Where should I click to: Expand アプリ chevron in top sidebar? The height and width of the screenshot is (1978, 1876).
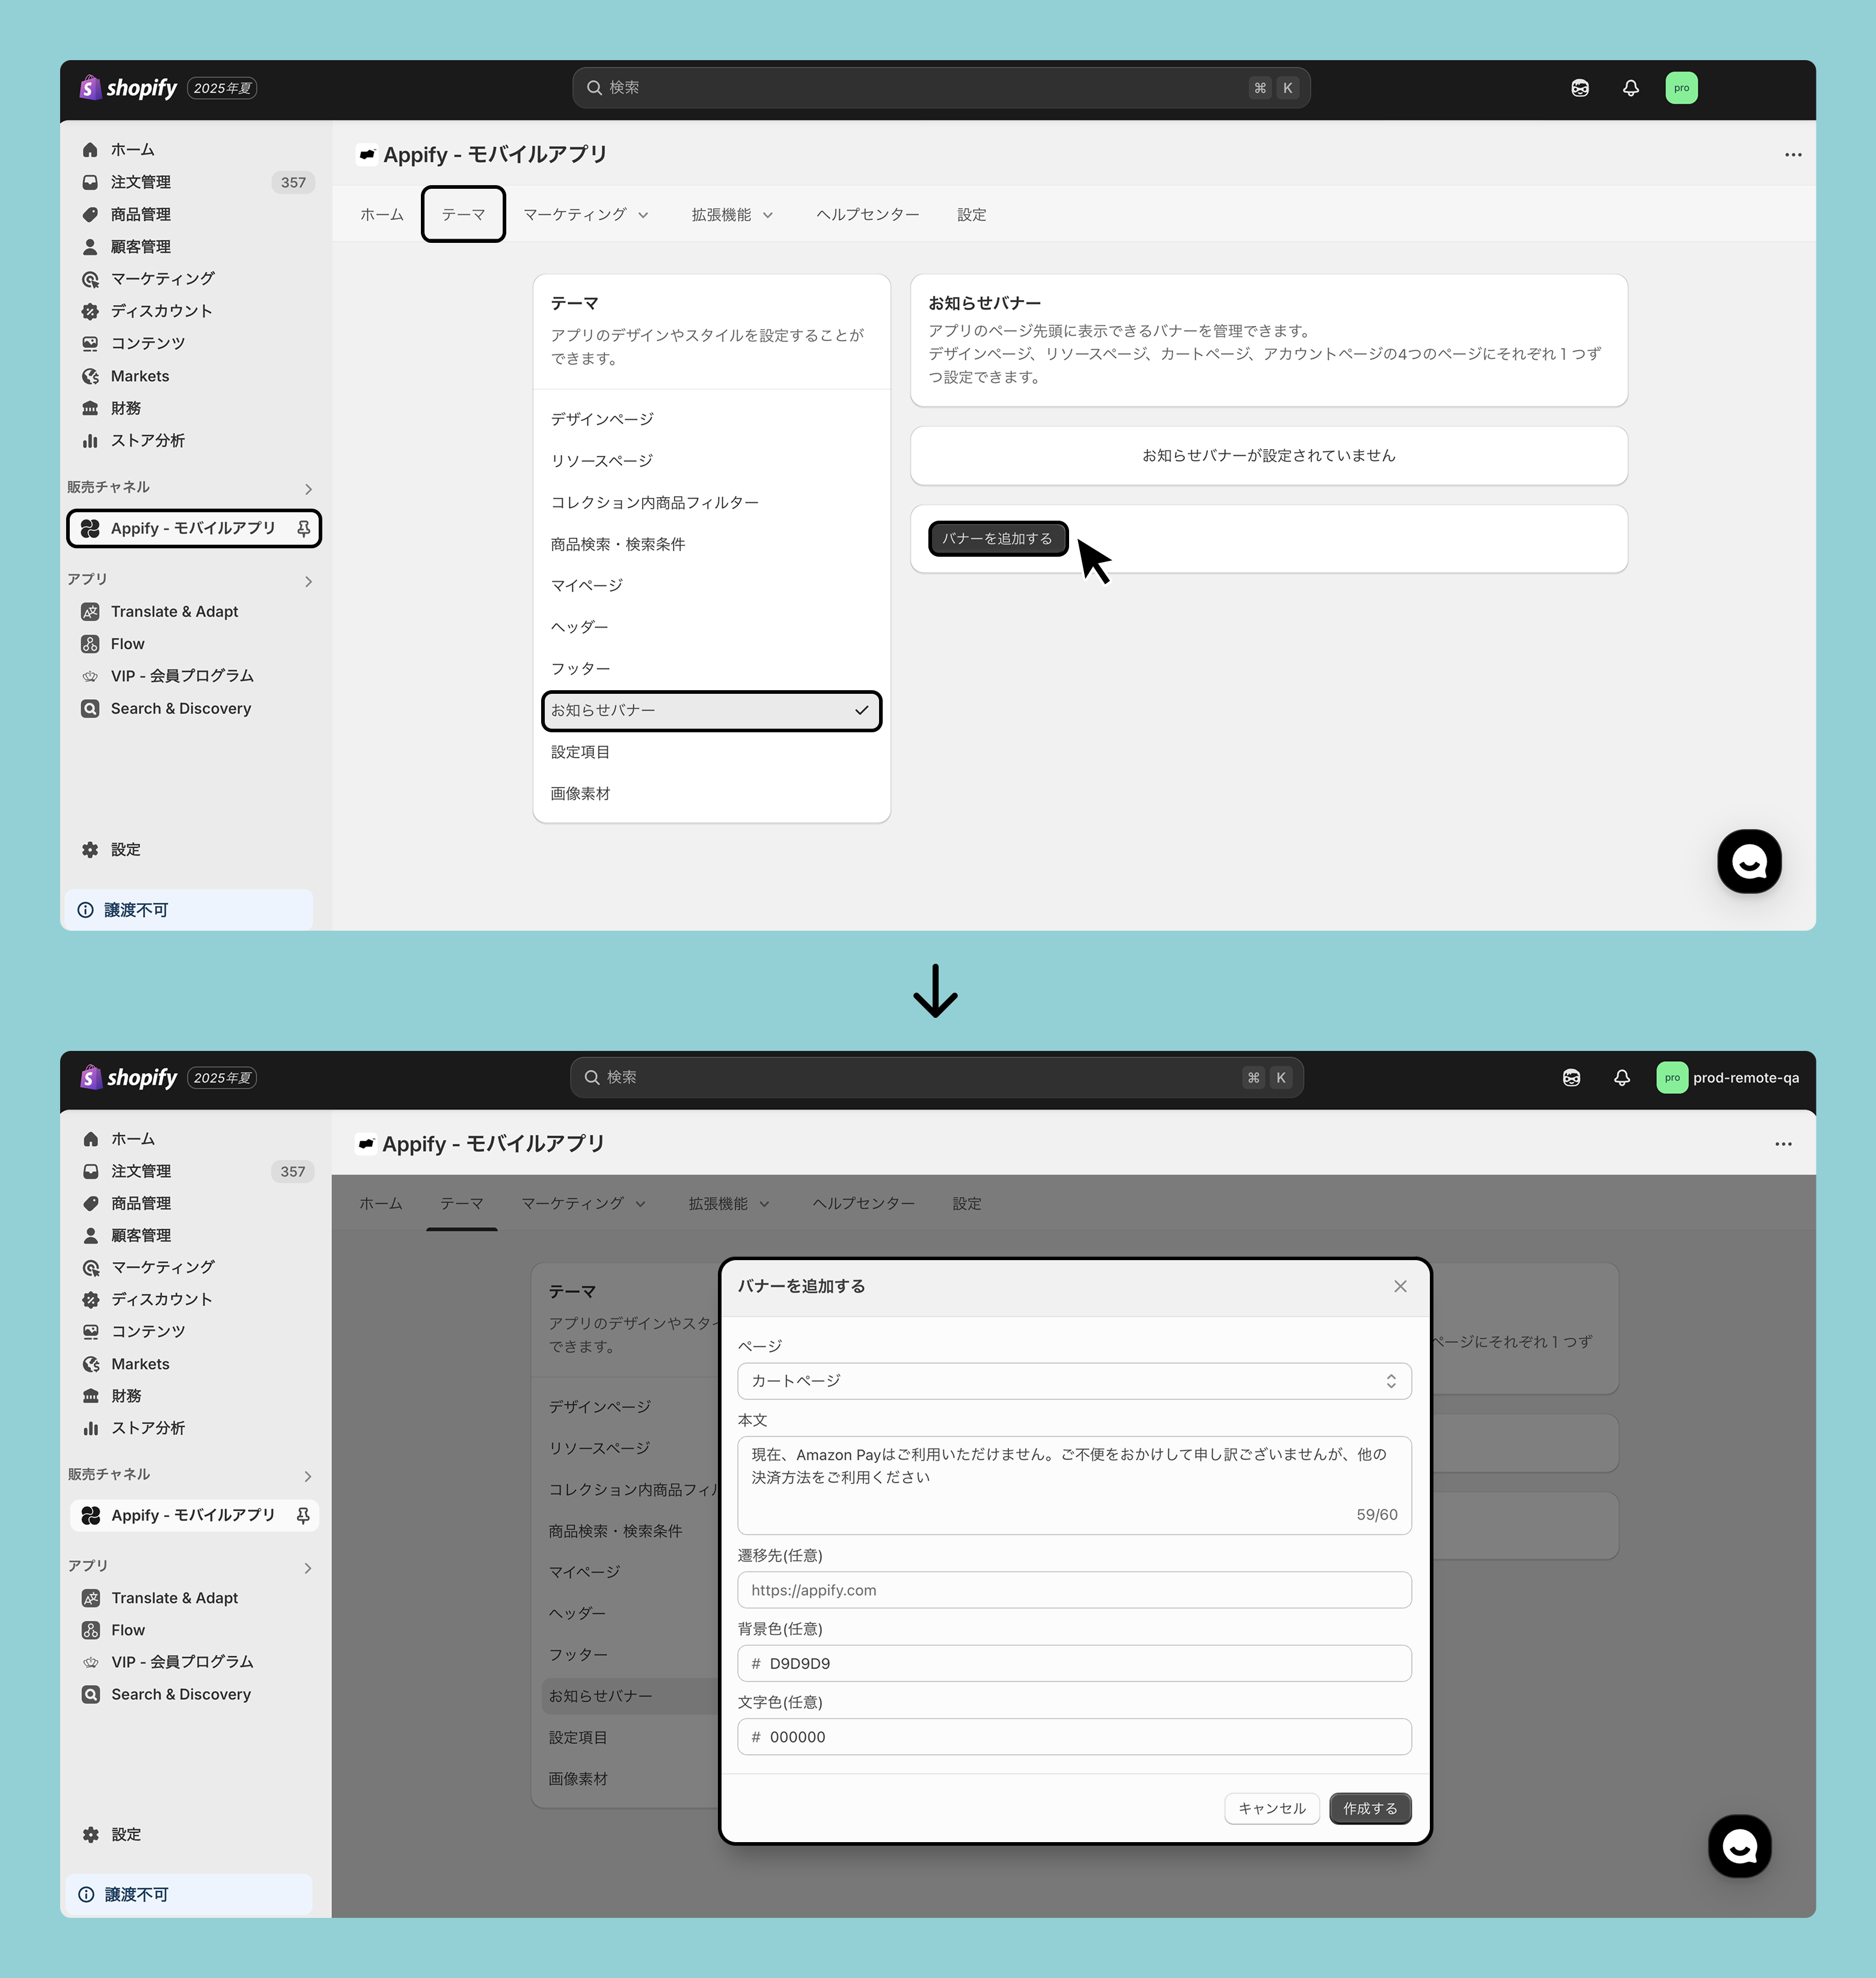308,581
